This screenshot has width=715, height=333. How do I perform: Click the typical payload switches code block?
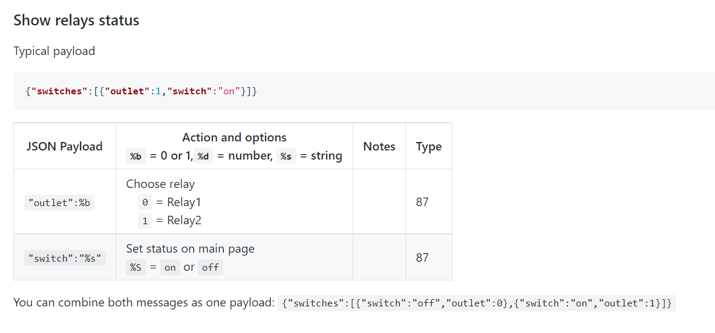click(x=142, y=91)
